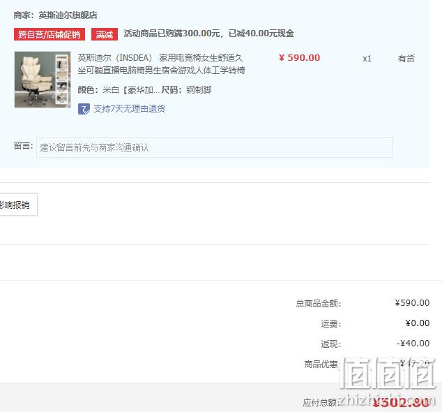442x412 pixels.
Task: Select the 应付总额 label
Action: pyautogui.click(x=321, y=402)
